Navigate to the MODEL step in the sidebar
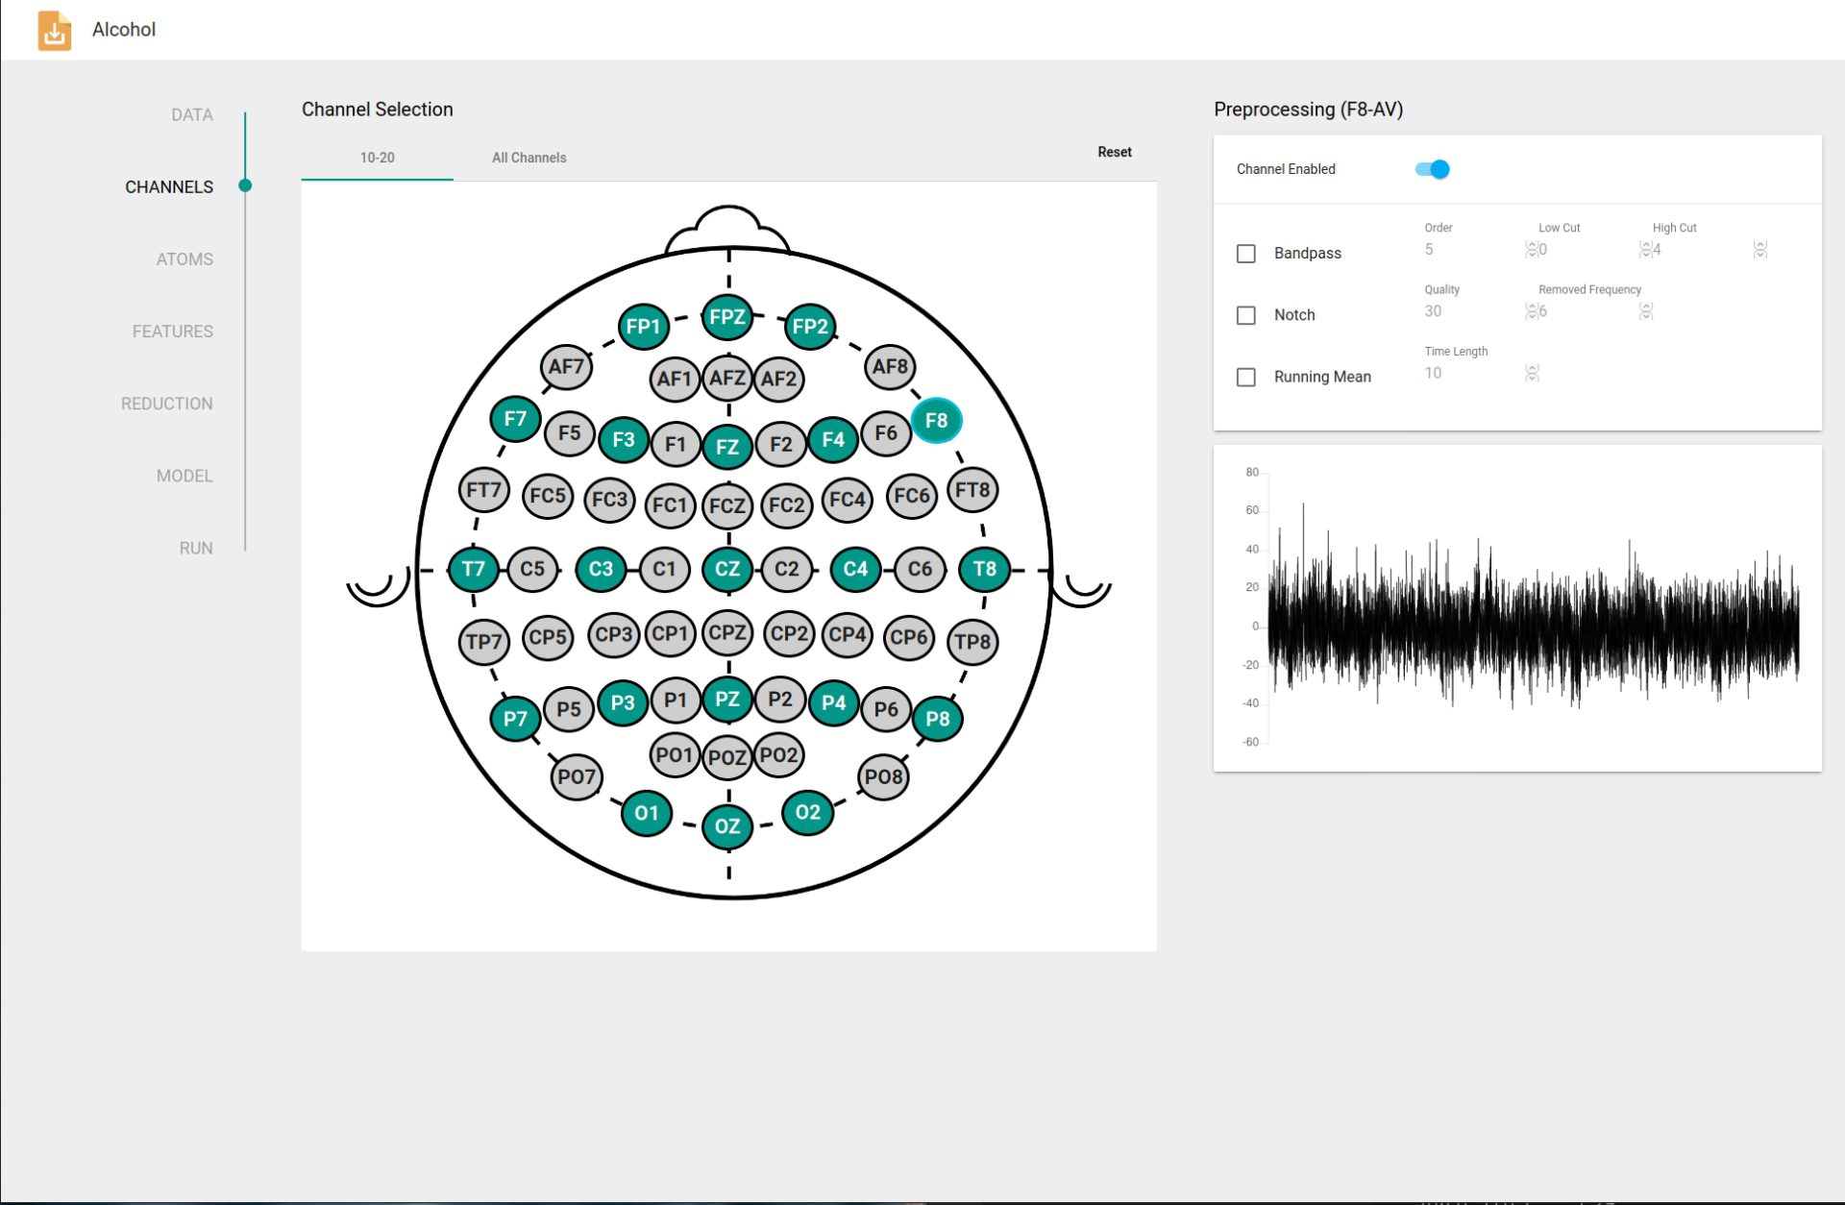This screenshot has width=1845, height=1205. pos(184,475)
